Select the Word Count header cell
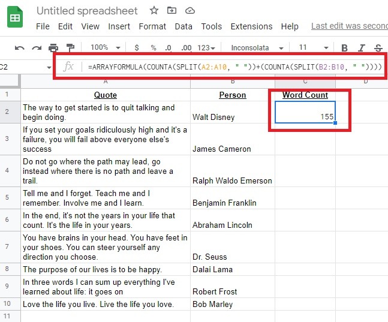This screenshot has width=388, height=322. tap(305, 95)
